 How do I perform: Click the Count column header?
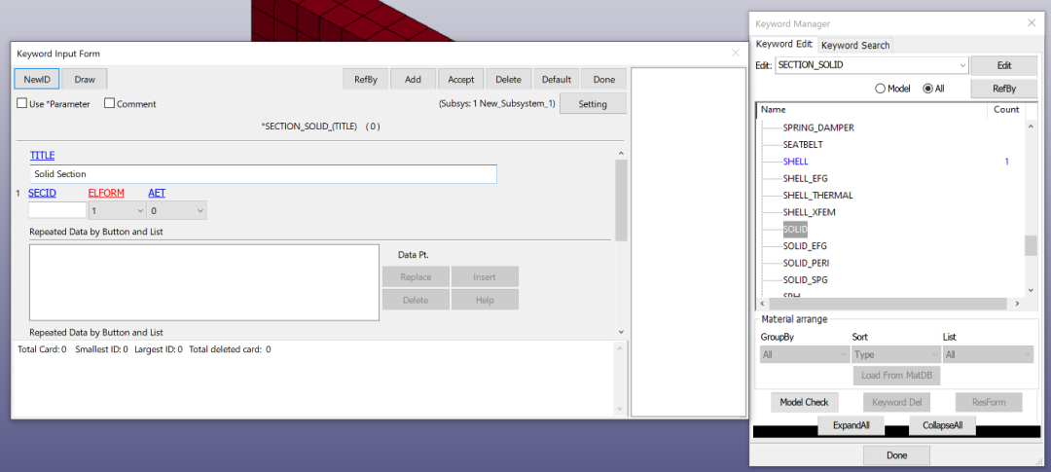pyautogui.click(x=1006, y=109)
